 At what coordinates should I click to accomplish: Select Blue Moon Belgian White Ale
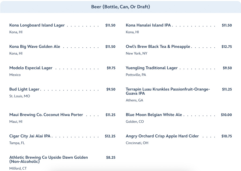click(154, 115)
